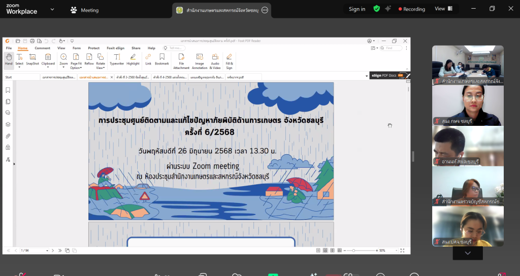Viewport: 520px width, 276px height.
Task: Activate the Typewriter tool
Action: pos(117,59)
